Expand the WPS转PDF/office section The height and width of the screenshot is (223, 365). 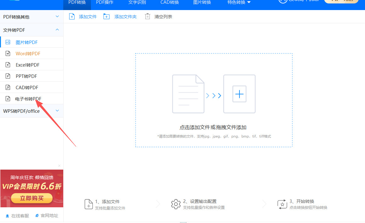tap(32, 111)
